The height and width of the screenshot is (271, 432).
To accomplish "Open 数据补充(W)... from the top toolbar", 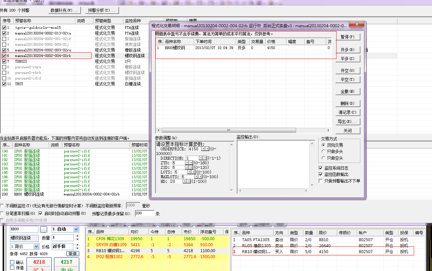I will point(65,10).
